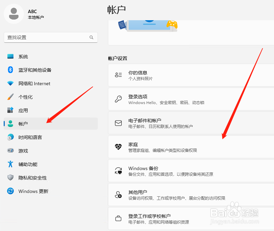274x231 pixels.
Task: Select 帐户 in the sidebar
Action: [x=51, y=124]
